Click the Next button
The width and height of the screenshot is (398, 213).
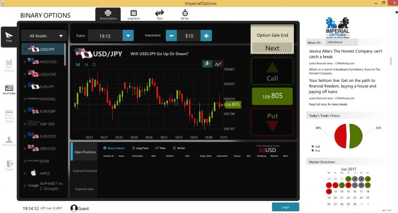click(x=272, y=48)
